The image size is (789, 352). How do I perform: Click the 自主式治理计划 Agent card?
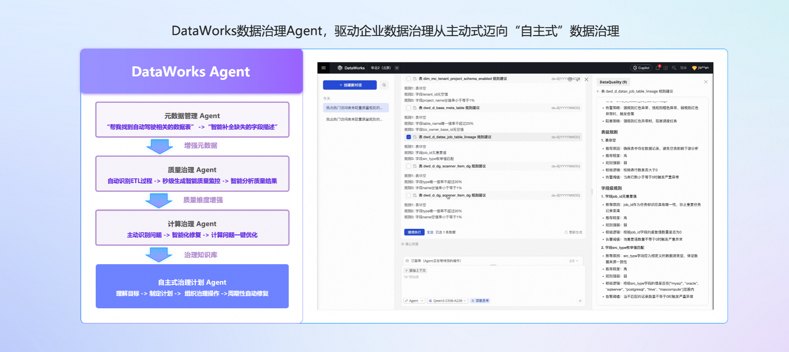[x=192, y=286]
